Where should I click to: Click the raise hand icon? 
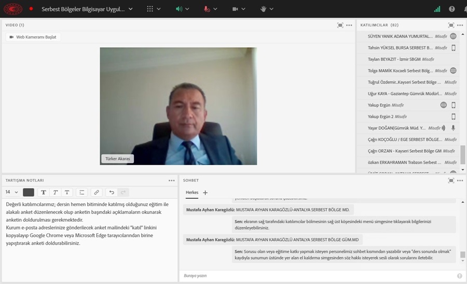pyautogui.click(x=263, y=9)
